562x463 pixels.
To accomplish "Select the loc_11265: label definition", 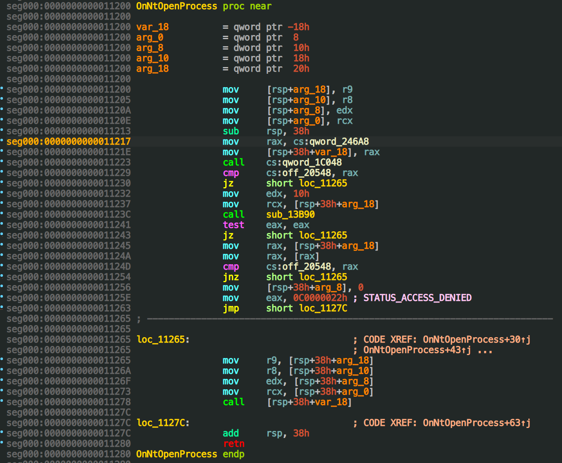I will [163, 340].
